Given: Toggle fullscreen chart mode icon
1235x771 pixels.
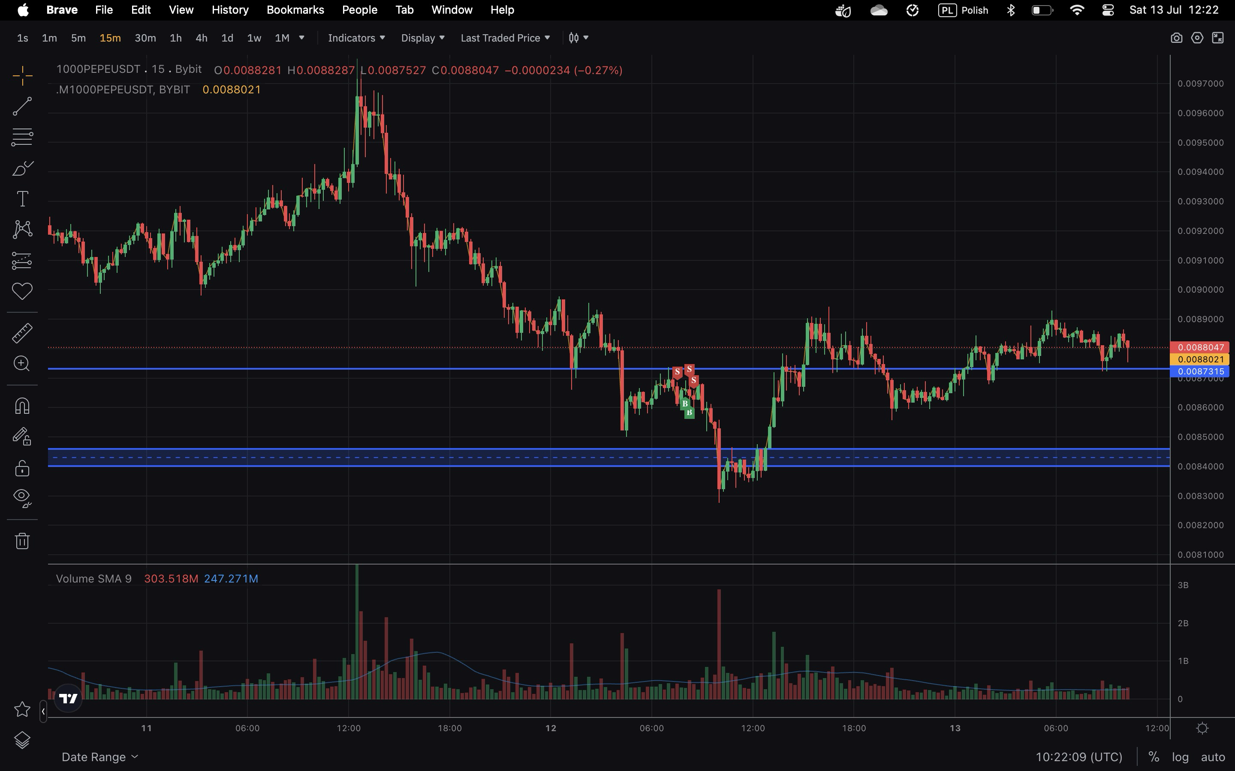Looking at the screenshot, I should pyautogui.click(x=1218, y=38).
